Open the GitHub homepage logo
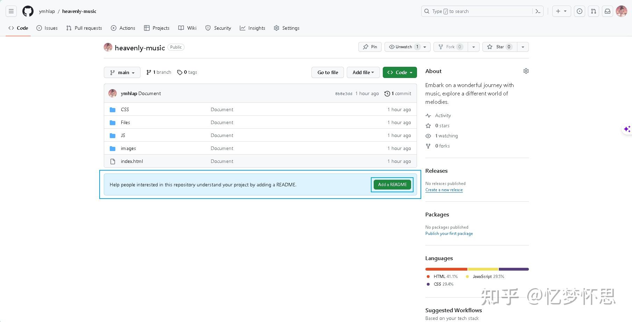Viewport: 632px width, 322px height. coord(28,11)
